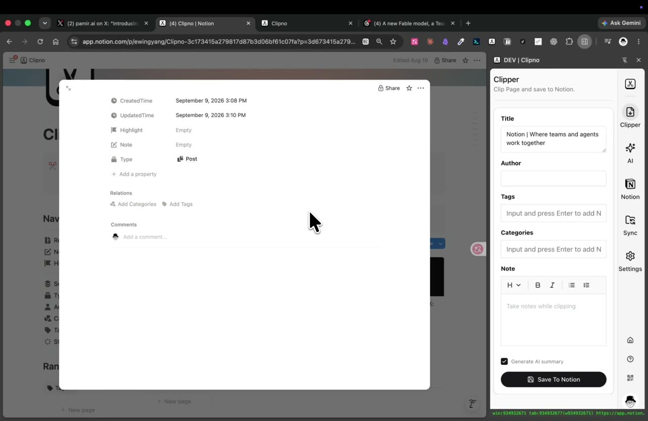Open the heading style dropdown
The width and height of the screenshot is (648, 421).
[x=514, y=285]
